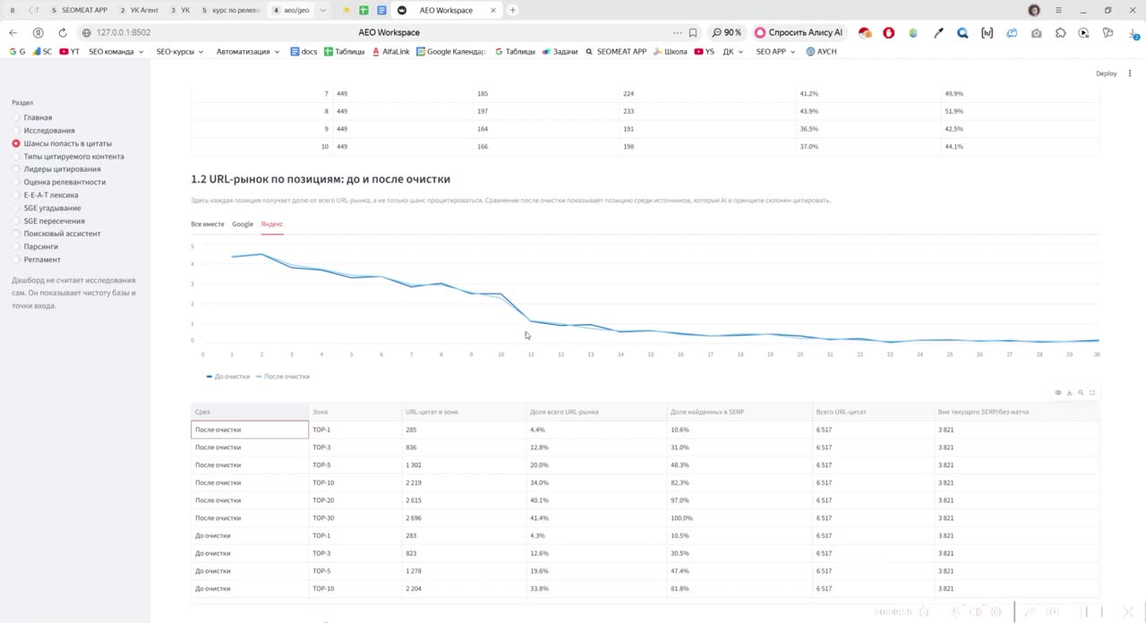
Task: Open the docs bookmark
Action: pyautogui.click(x=304, y=52)
